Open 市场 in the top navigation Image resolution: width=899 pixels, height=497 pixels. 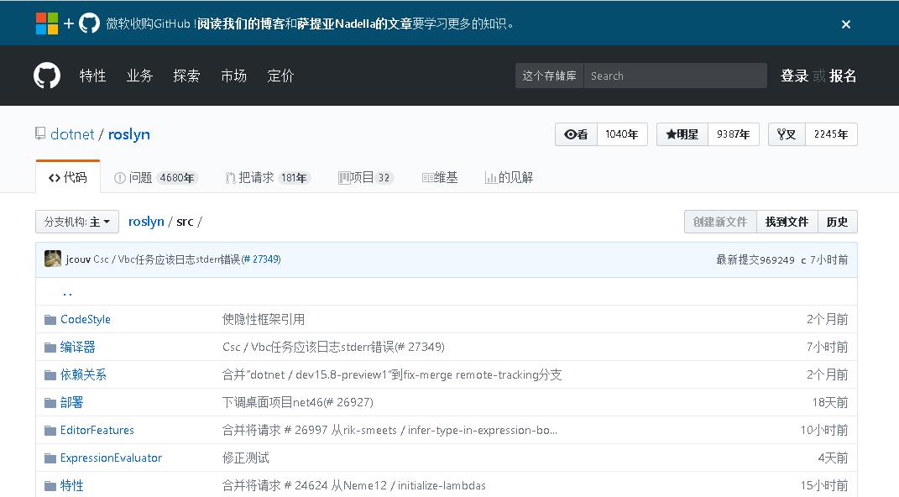point(234,76)
